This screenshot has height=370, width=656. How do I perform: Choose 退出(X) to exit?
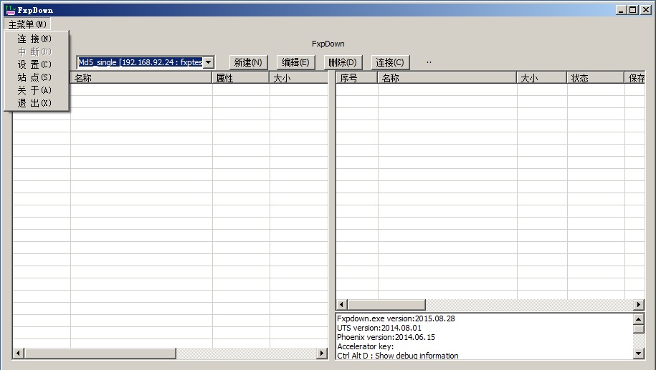(37, 103)
